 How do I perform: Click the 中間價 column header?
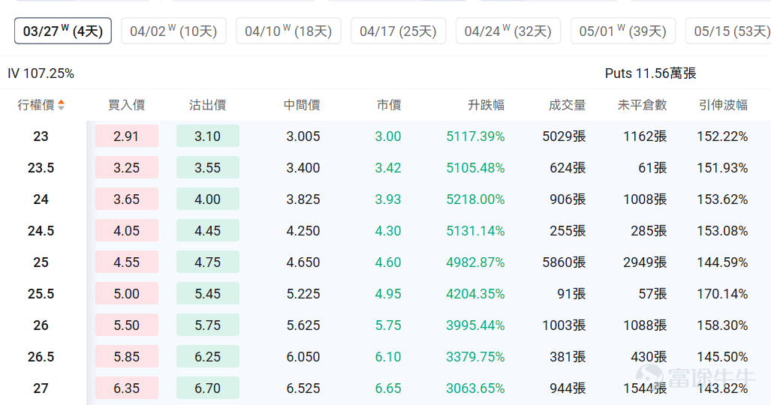point(302,105)
